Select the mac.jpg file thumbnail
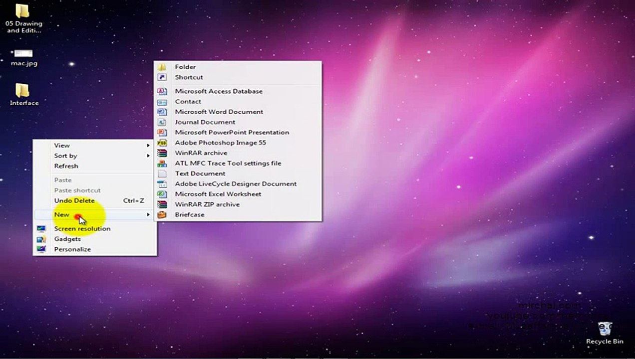This screenshot has width=635, height=359. 23,53
